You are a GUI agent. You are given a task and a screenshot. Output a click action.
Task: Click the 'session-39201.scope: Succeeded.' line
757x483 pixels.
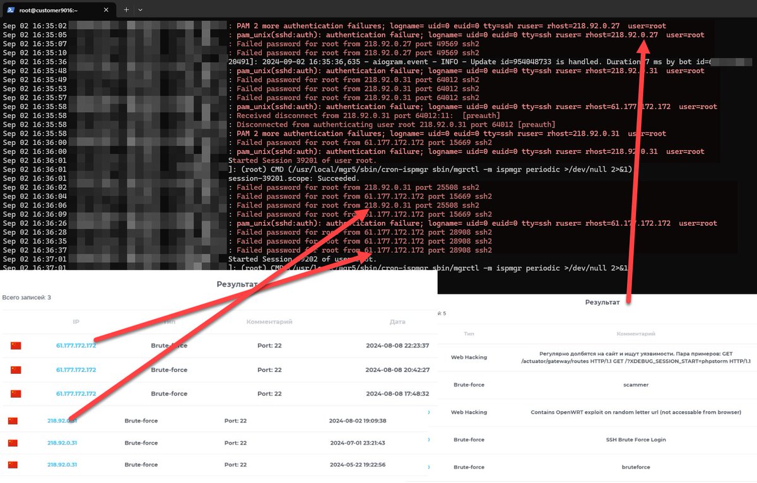[294, 178]
